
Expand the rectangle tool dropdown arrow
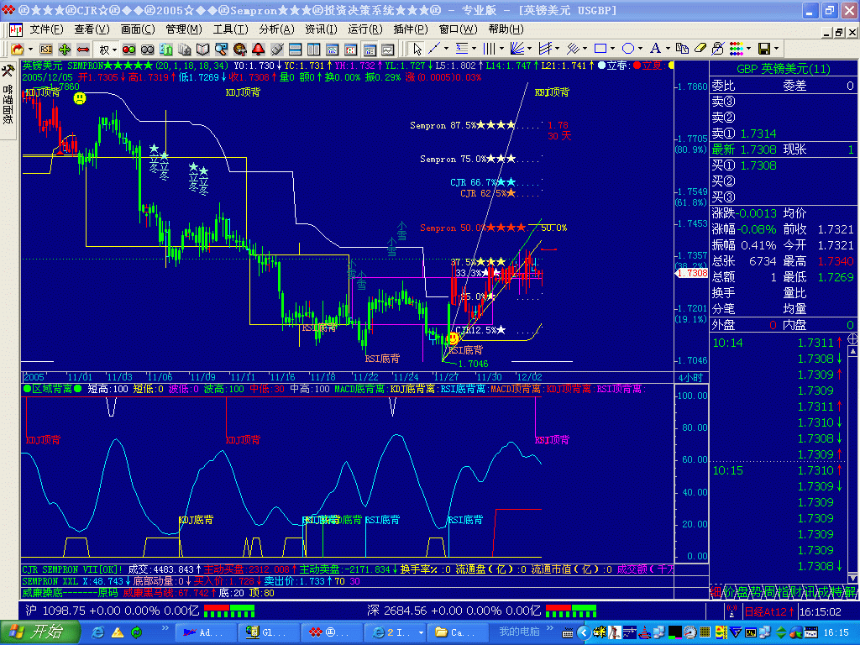[612, 49]
